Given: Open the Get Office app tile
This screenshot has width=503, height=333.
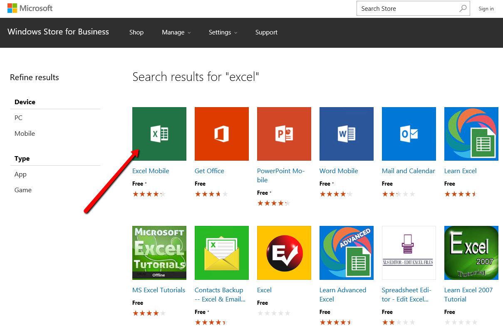Looking at the screenshot, I should pyautogui.click(x=222, y=134).
